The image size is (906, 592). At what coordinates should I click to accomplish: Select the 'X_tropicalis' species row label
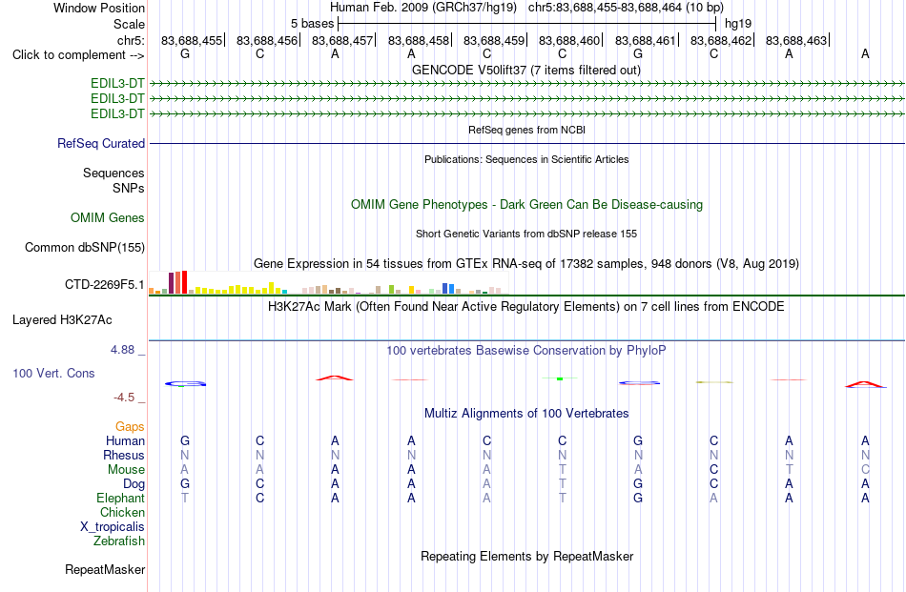pos(113,527)
